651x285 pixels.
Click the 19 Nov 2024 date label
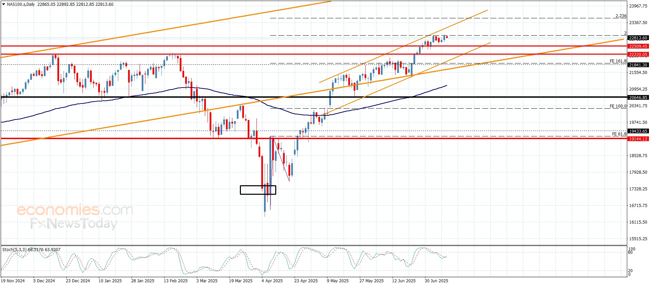point(13,281)
